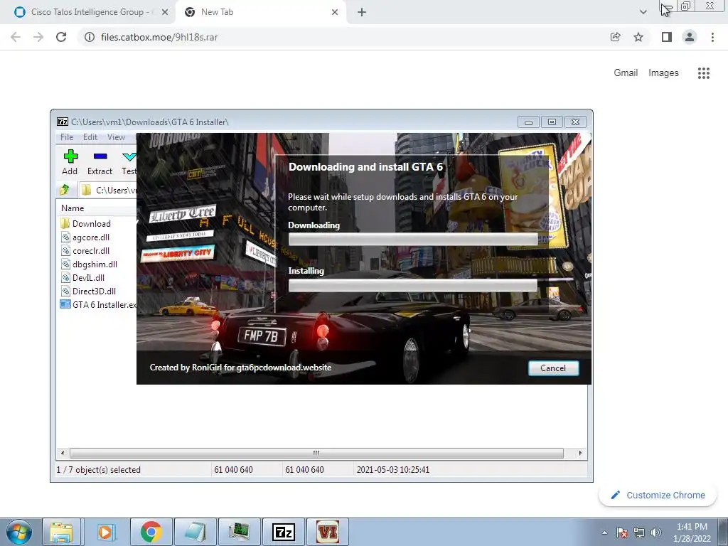Select DevIL.dll in the file list
The image size is (728, 546).
88,277
